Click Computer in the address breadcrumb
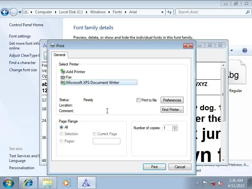 coord(43,12)
